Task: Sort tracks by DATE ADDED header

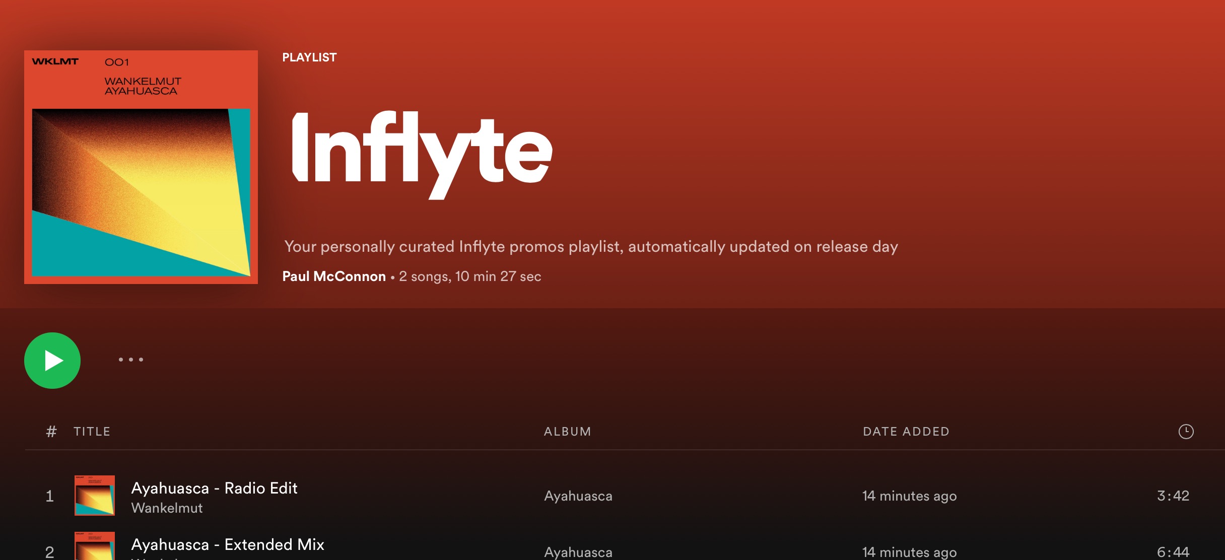Action: 906,432
